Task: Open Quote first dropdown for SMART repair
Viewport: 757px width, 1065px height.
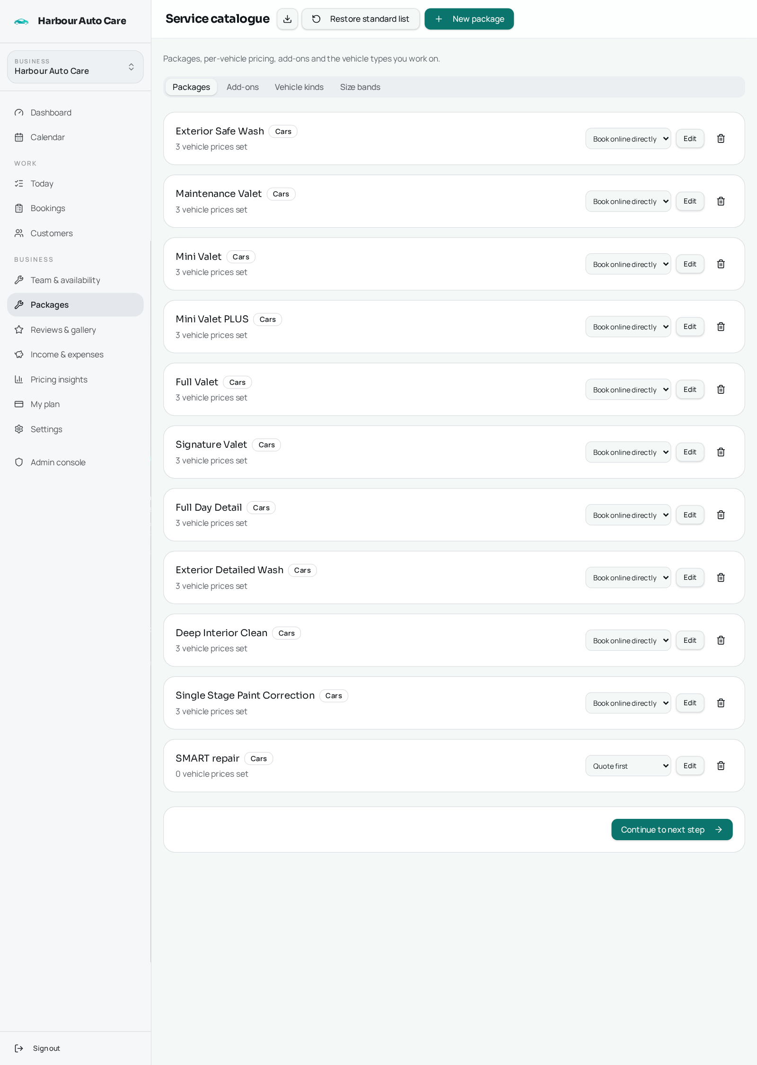Action: [628, 766]
